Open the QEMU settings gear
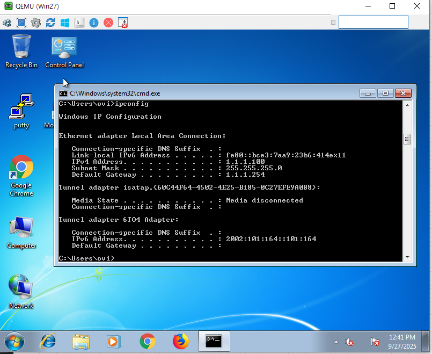The height and width of the screenshot is (354, 432). pos(36,23)
